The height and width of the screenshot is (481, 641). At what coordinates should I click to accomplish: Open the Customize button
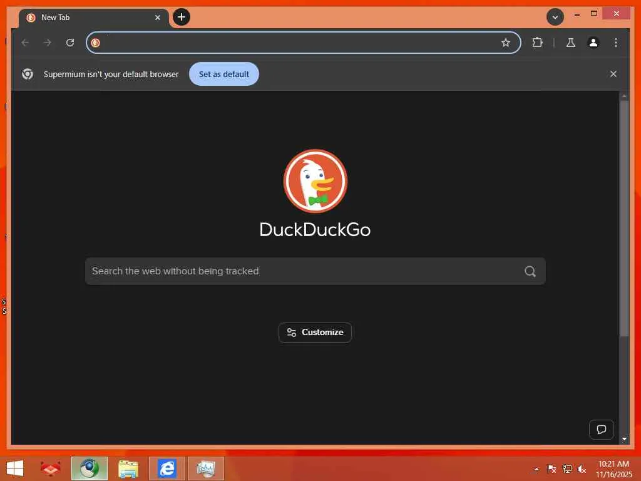point(315,333)
